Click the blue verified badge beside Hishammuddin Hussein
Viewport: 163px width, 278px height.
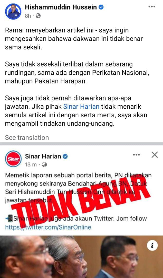click(101, 7)
